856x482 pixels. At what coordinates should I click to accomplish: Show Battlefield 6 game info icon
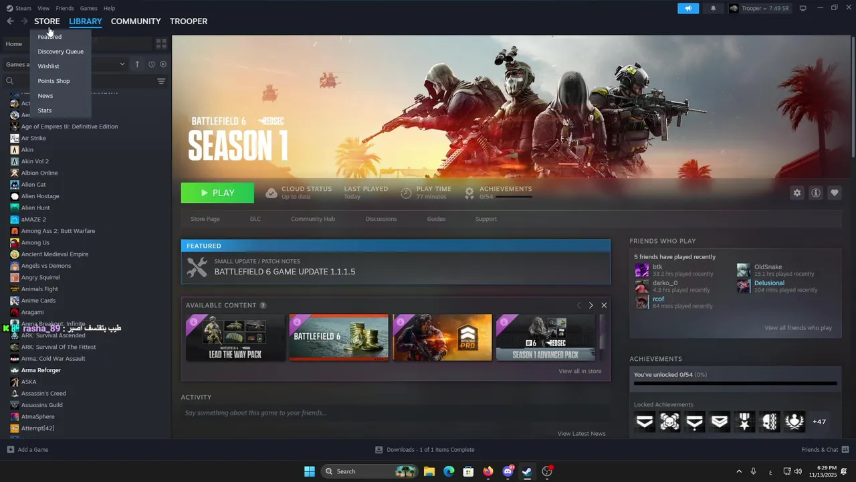click(816, 193)
